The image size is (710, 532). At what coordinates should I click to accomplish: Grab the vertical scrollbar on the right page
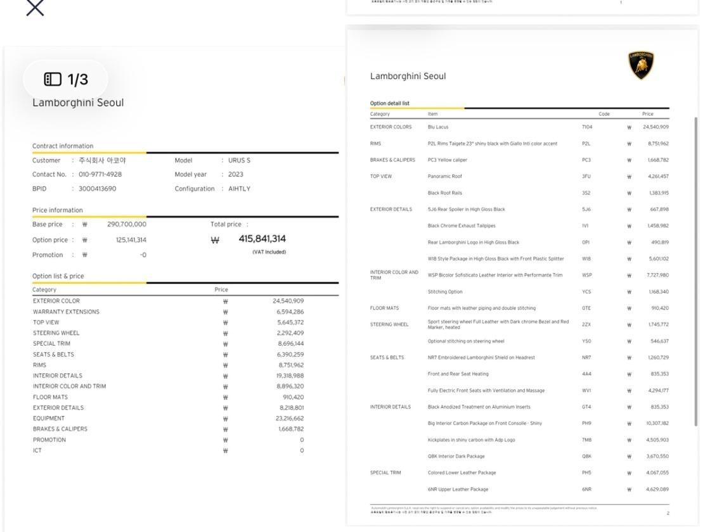click(696, 272)
